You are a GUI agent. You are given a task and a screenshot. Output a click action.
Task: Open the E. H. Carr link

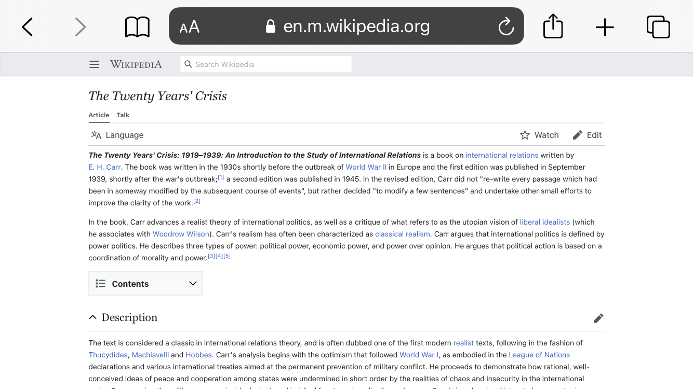click(104, 167)
